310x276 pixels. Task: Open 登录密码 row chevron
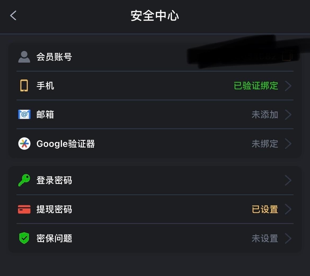click(x=288, y=180)
